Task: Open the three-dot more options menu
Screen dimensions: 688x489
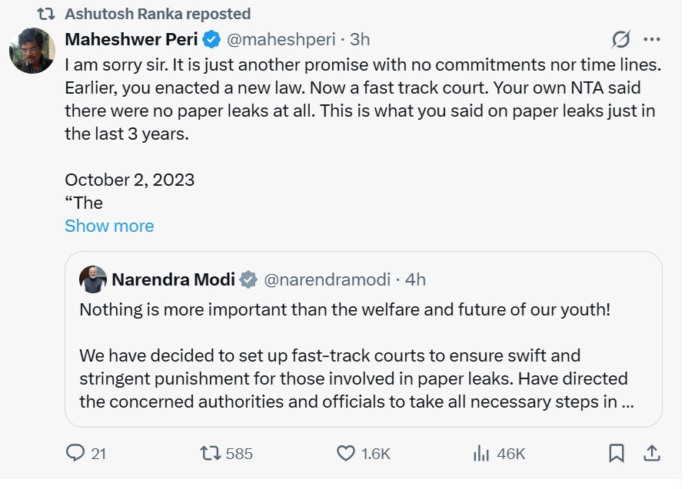Action: pos(652,39)
